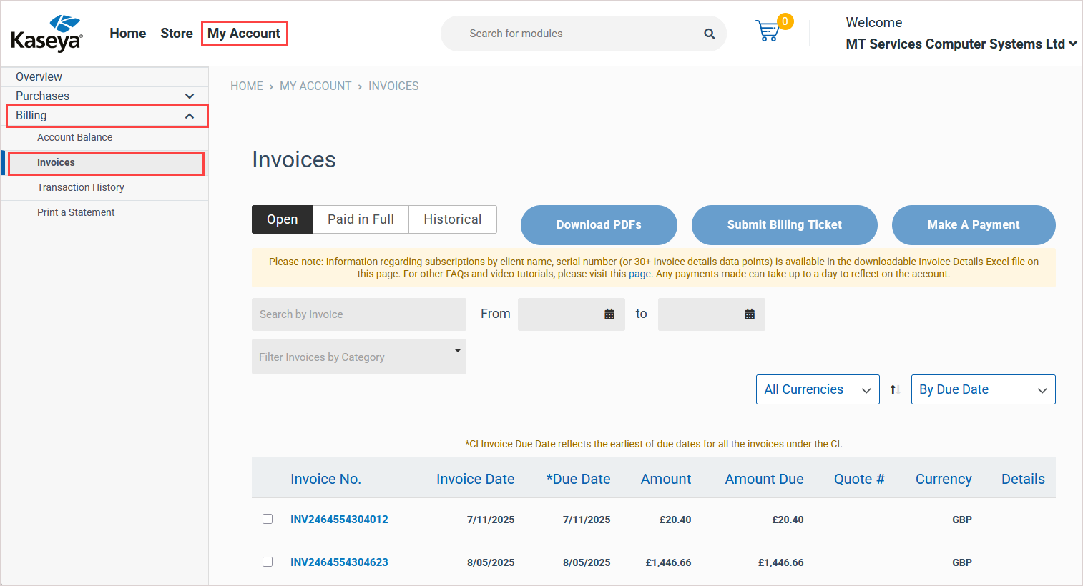The image size is (1083, 586).
Task: Open the To date calendar icon
Action: click(x=750, y=314)
